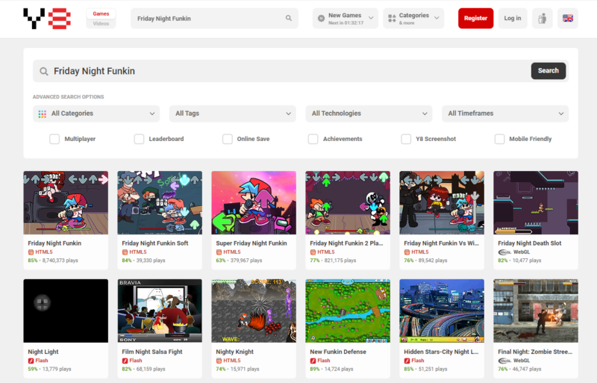Image resolution: width=597 pixels, height=383 pixels.
Task: Click Flash icon under Night Light
Action: click(31, 361)
